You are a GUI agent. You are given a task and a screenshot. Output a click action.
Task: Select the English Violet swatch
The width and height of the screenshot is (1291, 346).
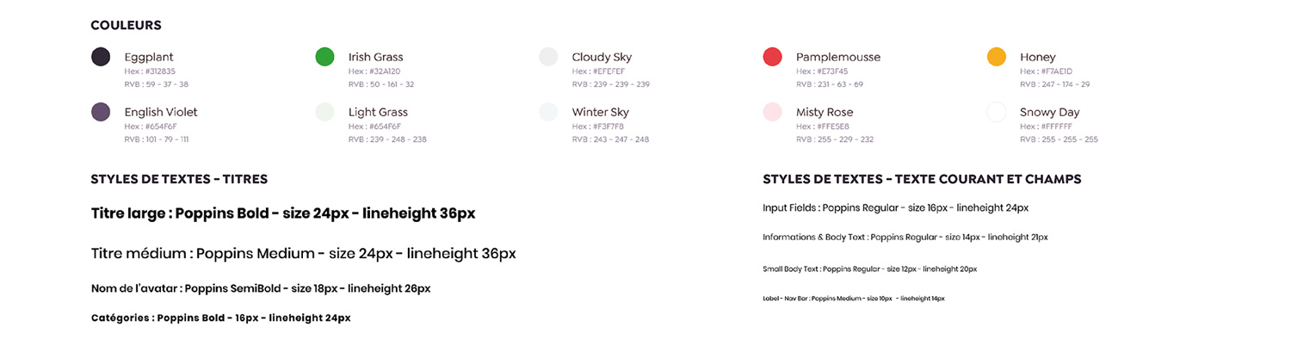[x=101, y=112]
